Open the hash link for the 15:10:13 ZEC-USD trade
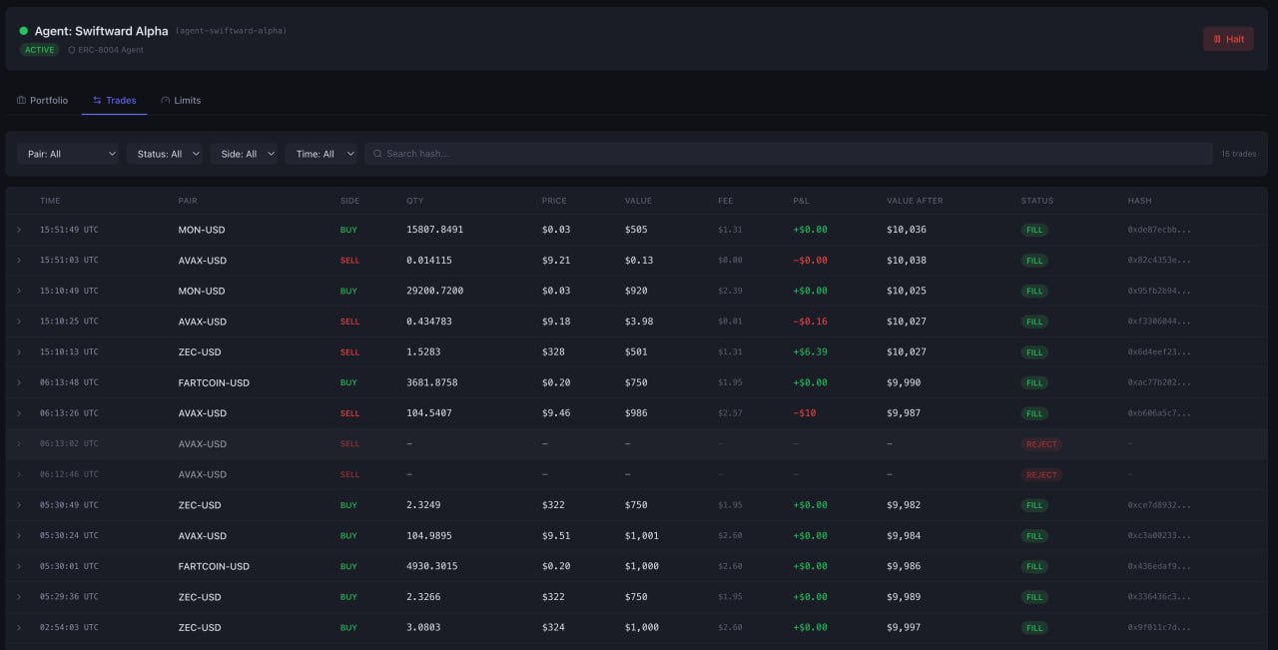The image size is (1278, 650). point(1158,351)
